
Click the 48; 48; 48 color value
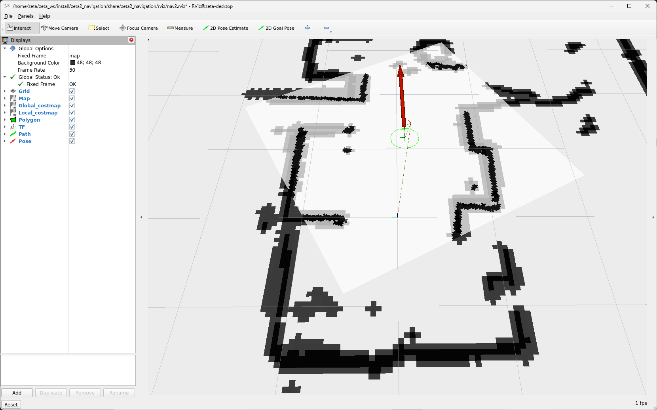(89, 63)
